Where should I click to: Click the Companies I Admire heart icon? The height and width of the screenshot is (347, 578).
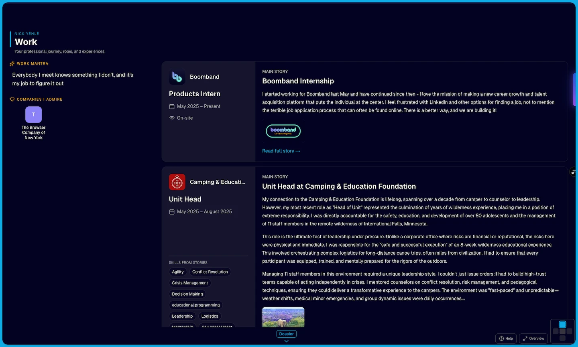click(12, 99)
